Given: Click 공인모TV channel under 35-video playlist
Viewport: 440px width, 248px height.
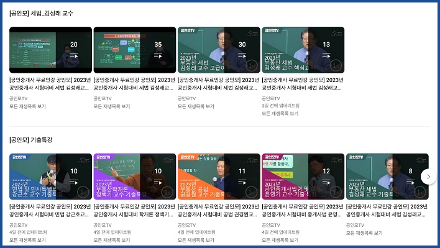Looking at the screenshot, I should [103, 98].
